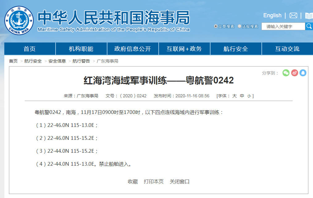Click the 文号 (2020) 0242 text

(x=126, y=96)
